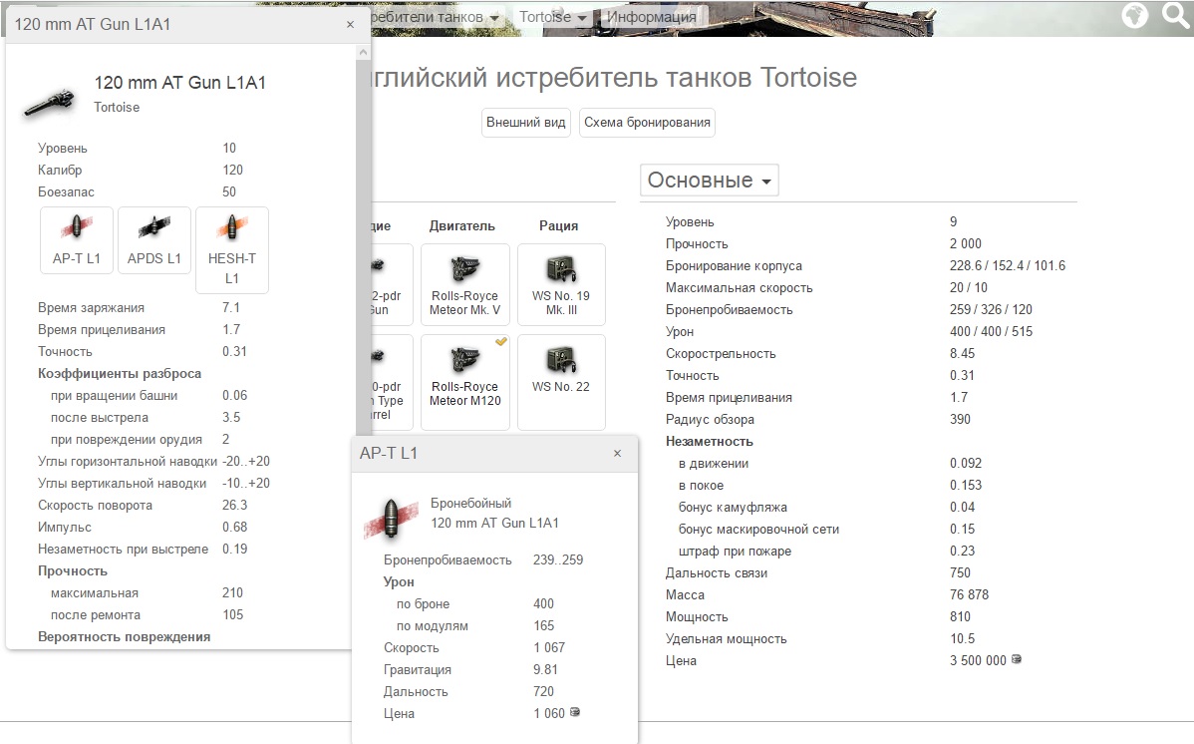This screenshot has height=744, width=1194.
Task: Open the globe language icon
Action: pyautogui.click(x=1134, y=15)
